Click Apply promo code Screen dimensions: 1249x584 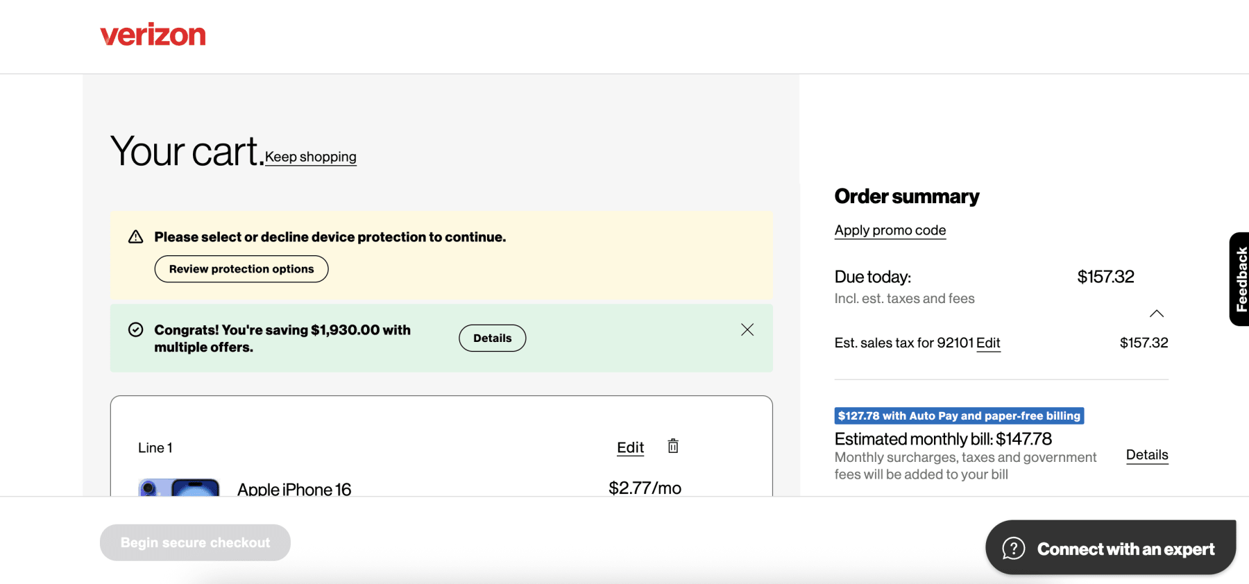pos(890,230)
